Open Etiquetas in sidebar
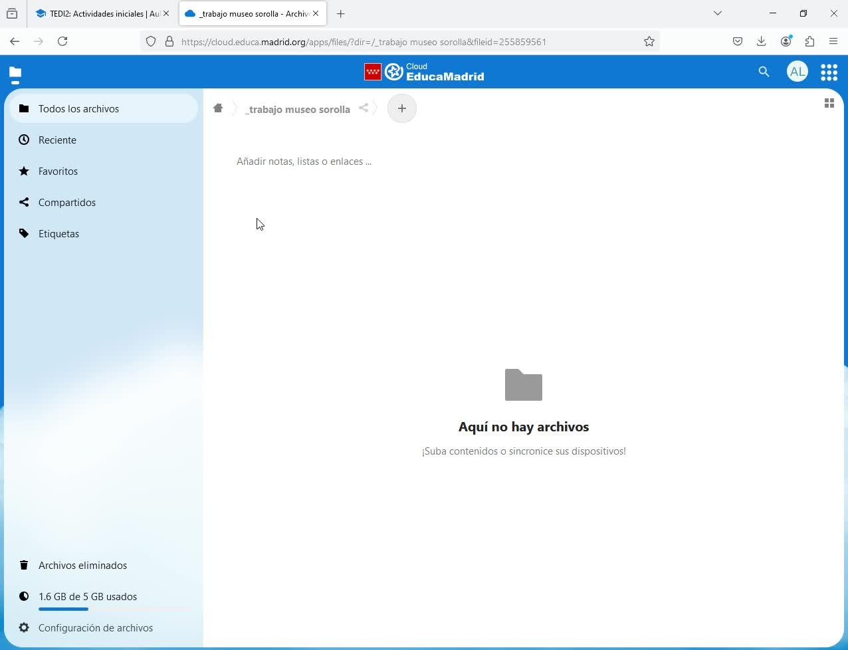 (104, 233)
